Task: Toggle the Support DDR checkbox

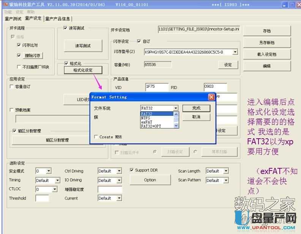Action: [132, 170]
